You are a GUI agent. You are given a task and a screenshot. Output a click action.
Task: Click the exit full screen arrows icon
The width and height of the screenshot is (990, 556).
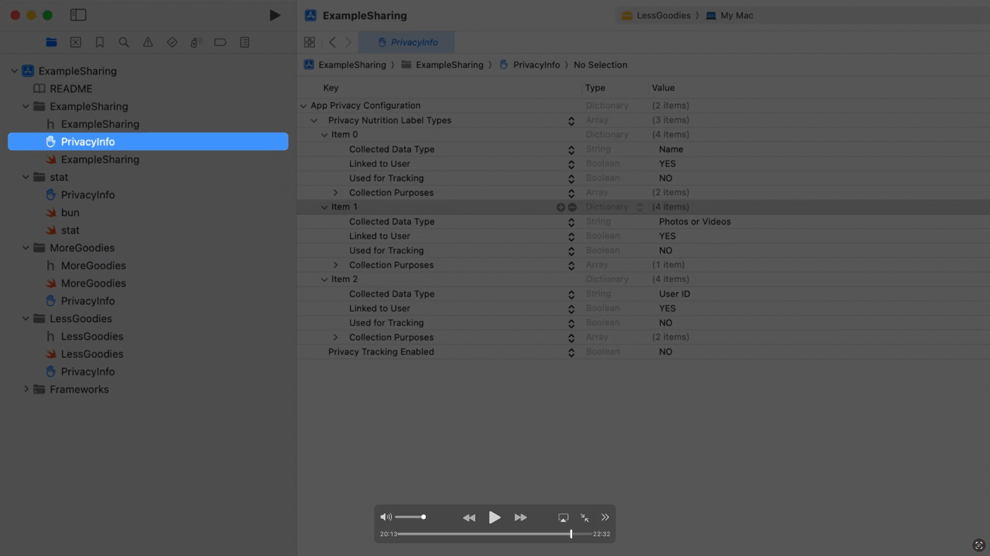click(585, 518)
